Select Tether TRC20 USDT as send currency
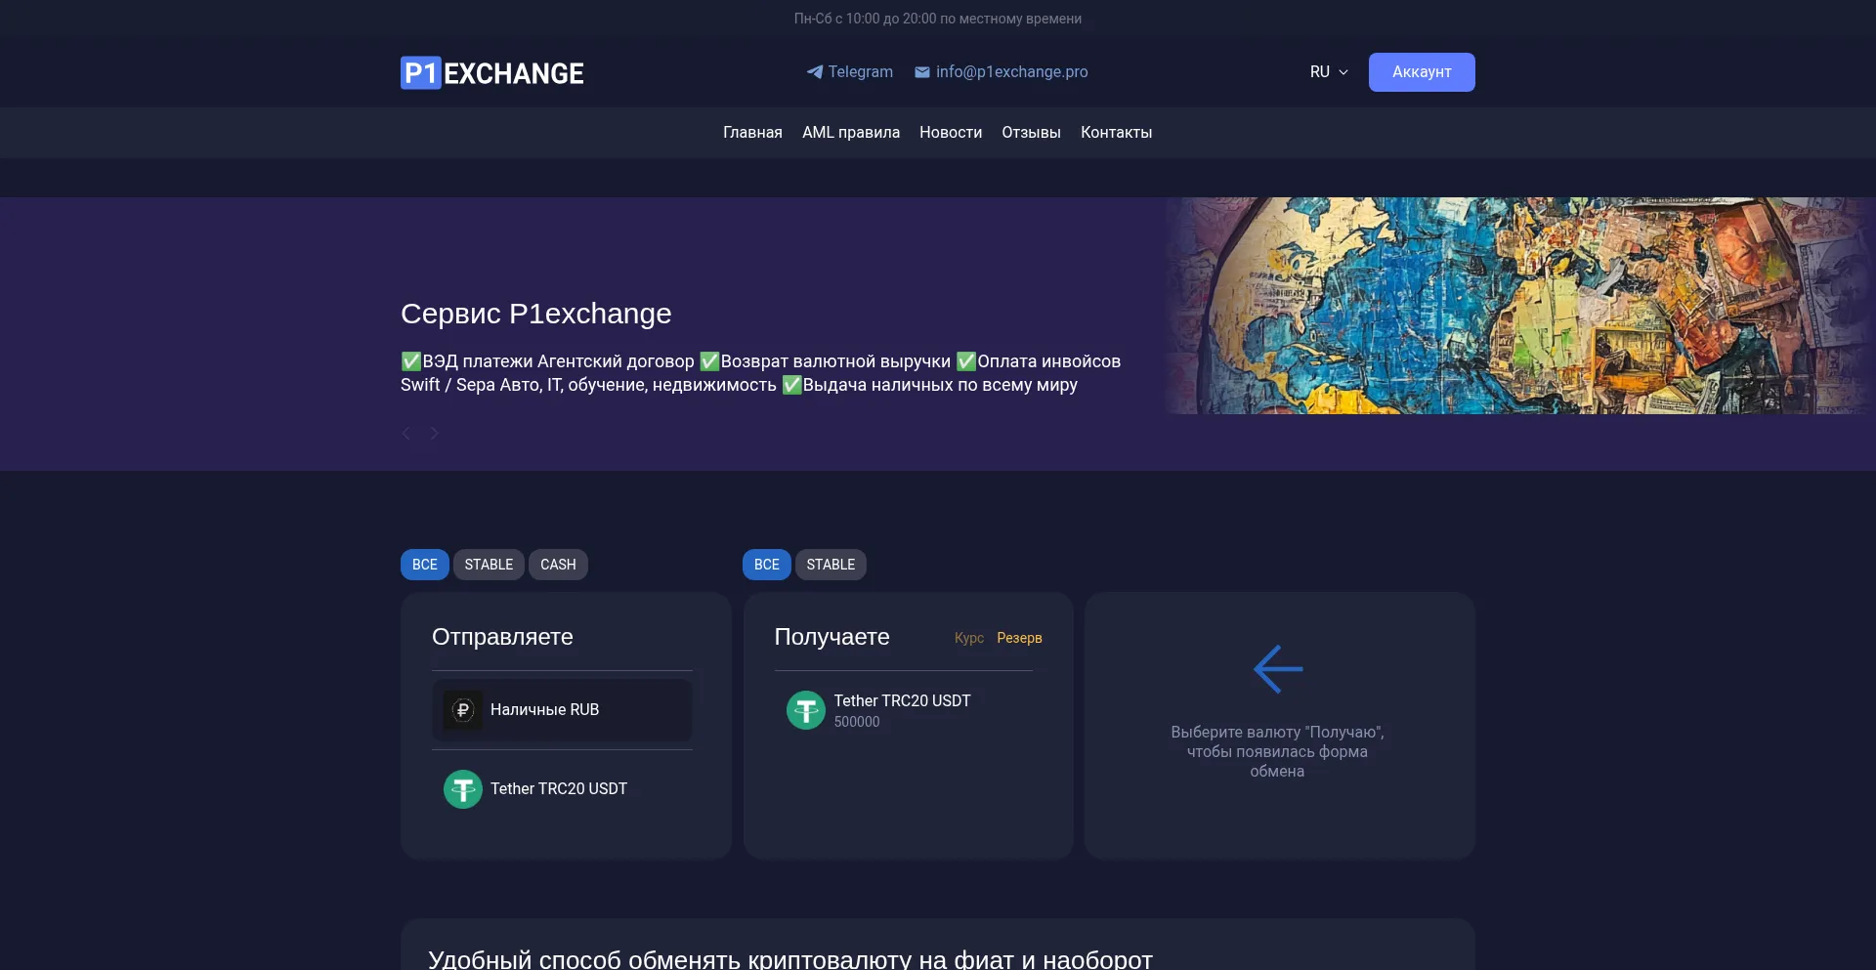 coord(562,789)
